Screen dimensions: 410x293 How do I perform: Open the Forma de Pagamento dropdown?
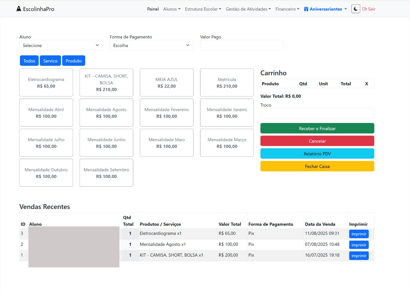pyautogui.click(x=151, y=45)
